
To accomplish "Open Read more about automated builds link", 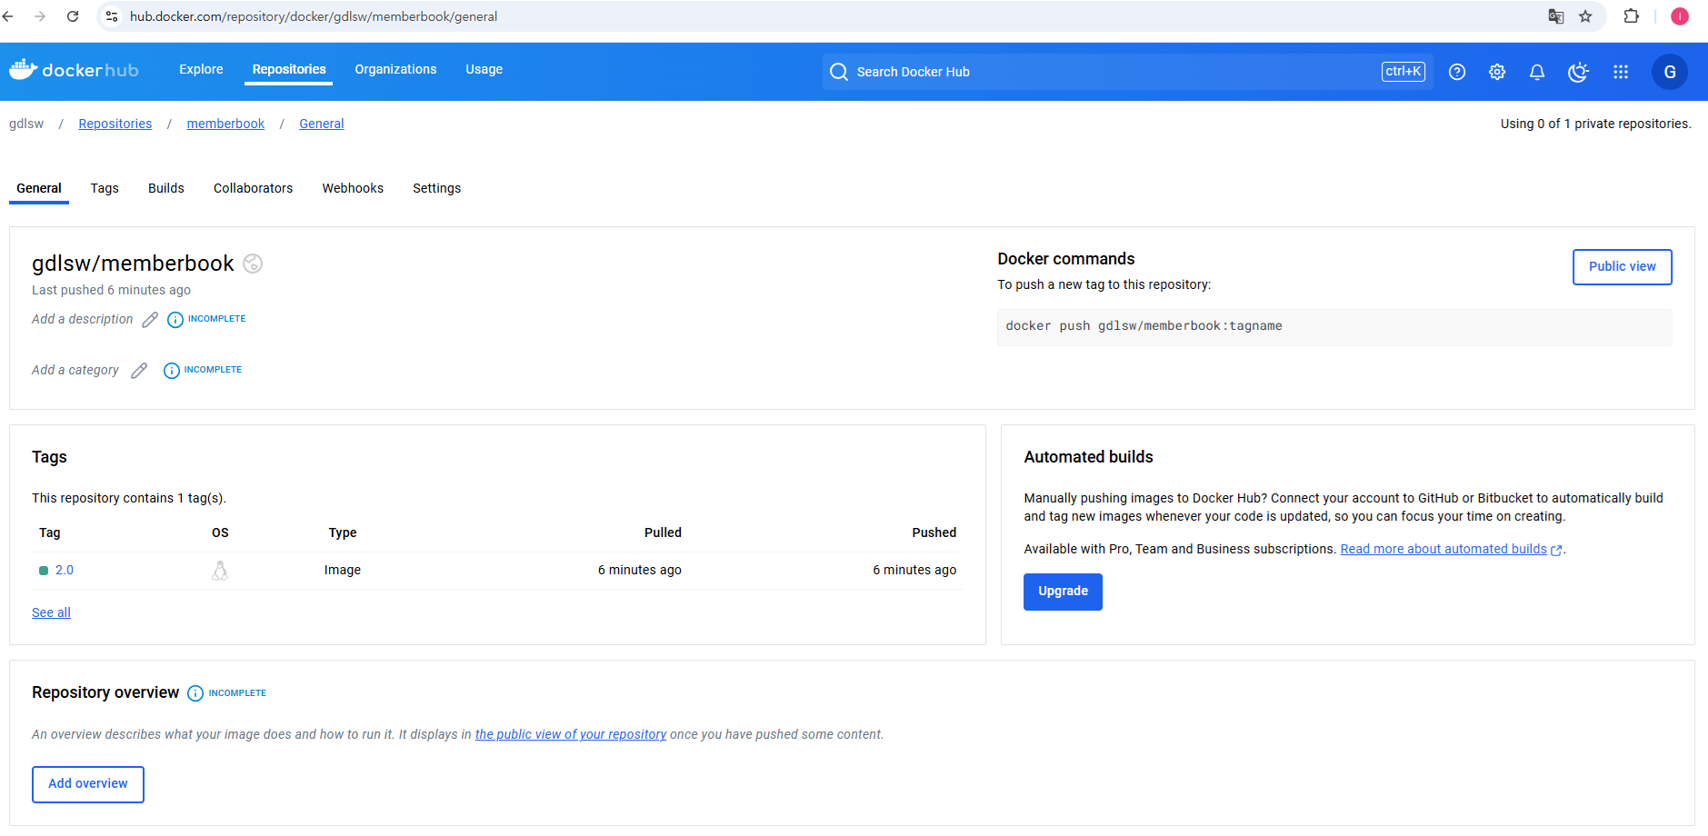I will [1443, 549].
